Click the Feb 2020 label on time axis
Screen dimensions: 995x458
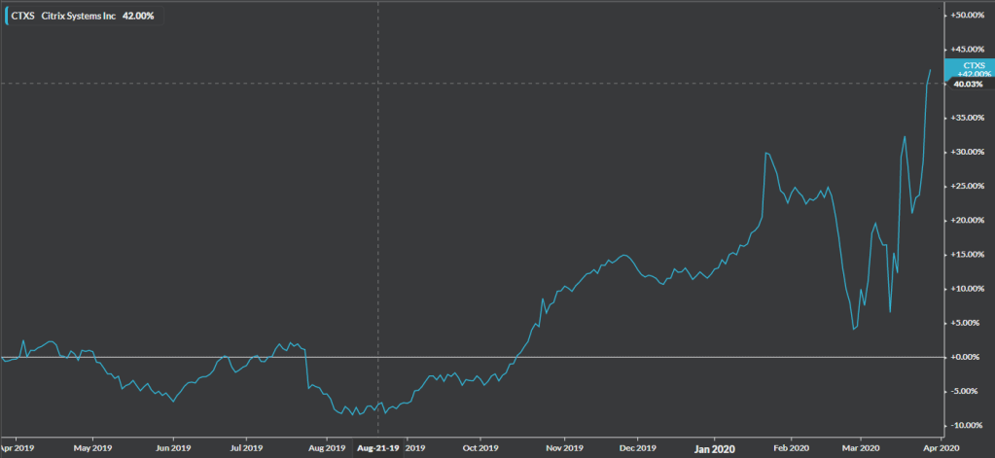tap(791, 449)
